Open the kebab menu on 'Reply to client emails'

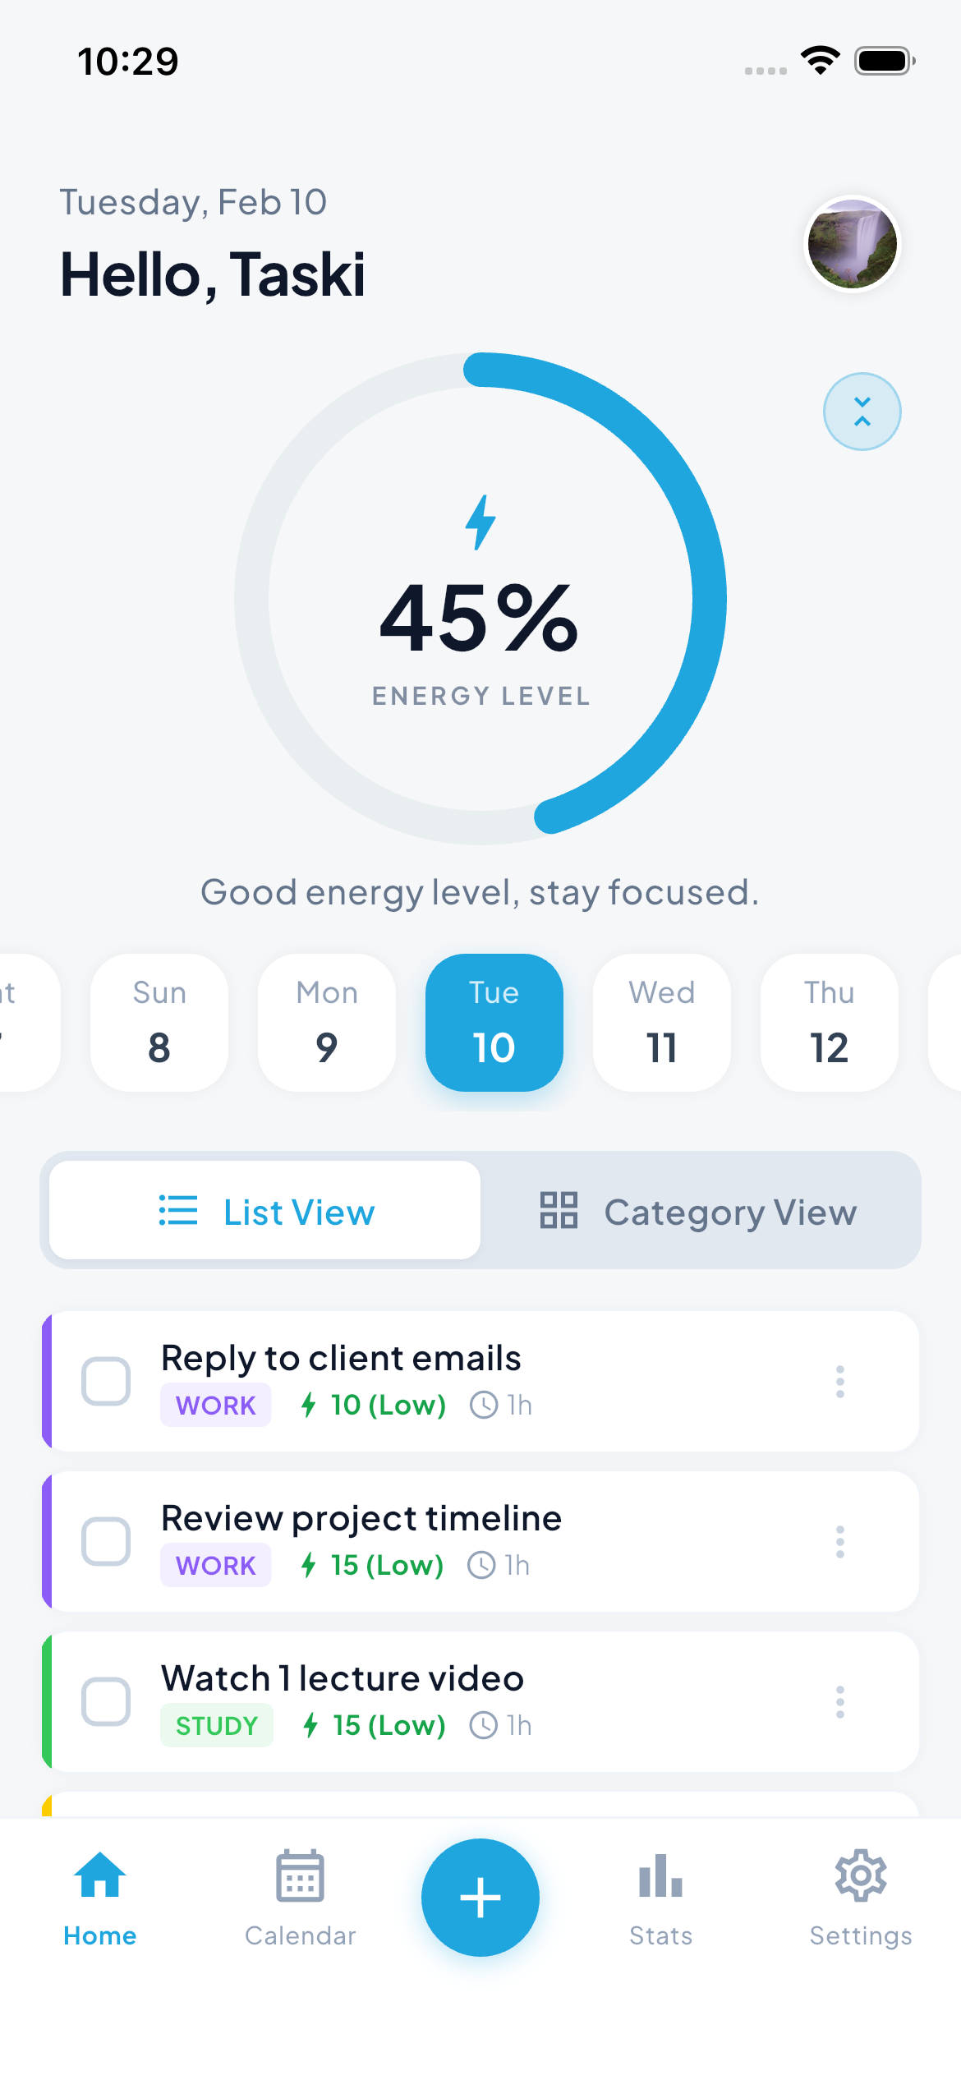point(839,1382)
